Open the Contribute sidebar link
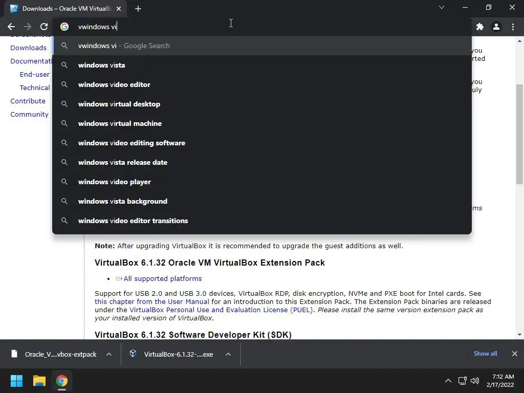 pyautogui.click(x=28, y=101)
